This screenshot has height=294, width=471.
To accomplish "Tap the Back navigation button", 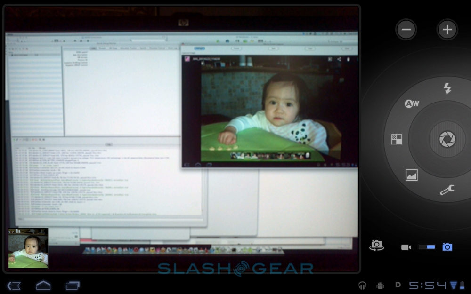I will coord(14,285).
